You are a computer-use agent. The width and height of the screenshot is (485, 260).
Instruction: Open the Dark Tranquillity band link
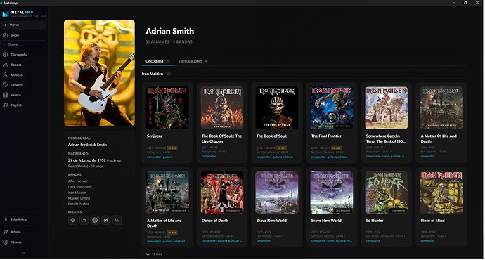point(80,187)
